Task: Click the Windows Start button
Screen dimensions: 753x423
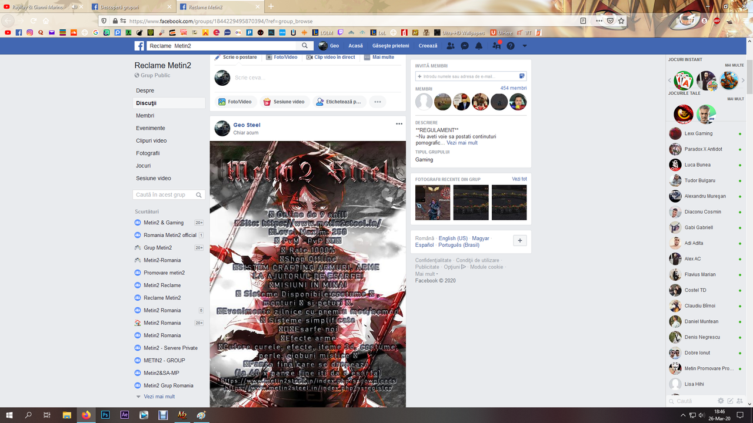Action: point(9,415)
